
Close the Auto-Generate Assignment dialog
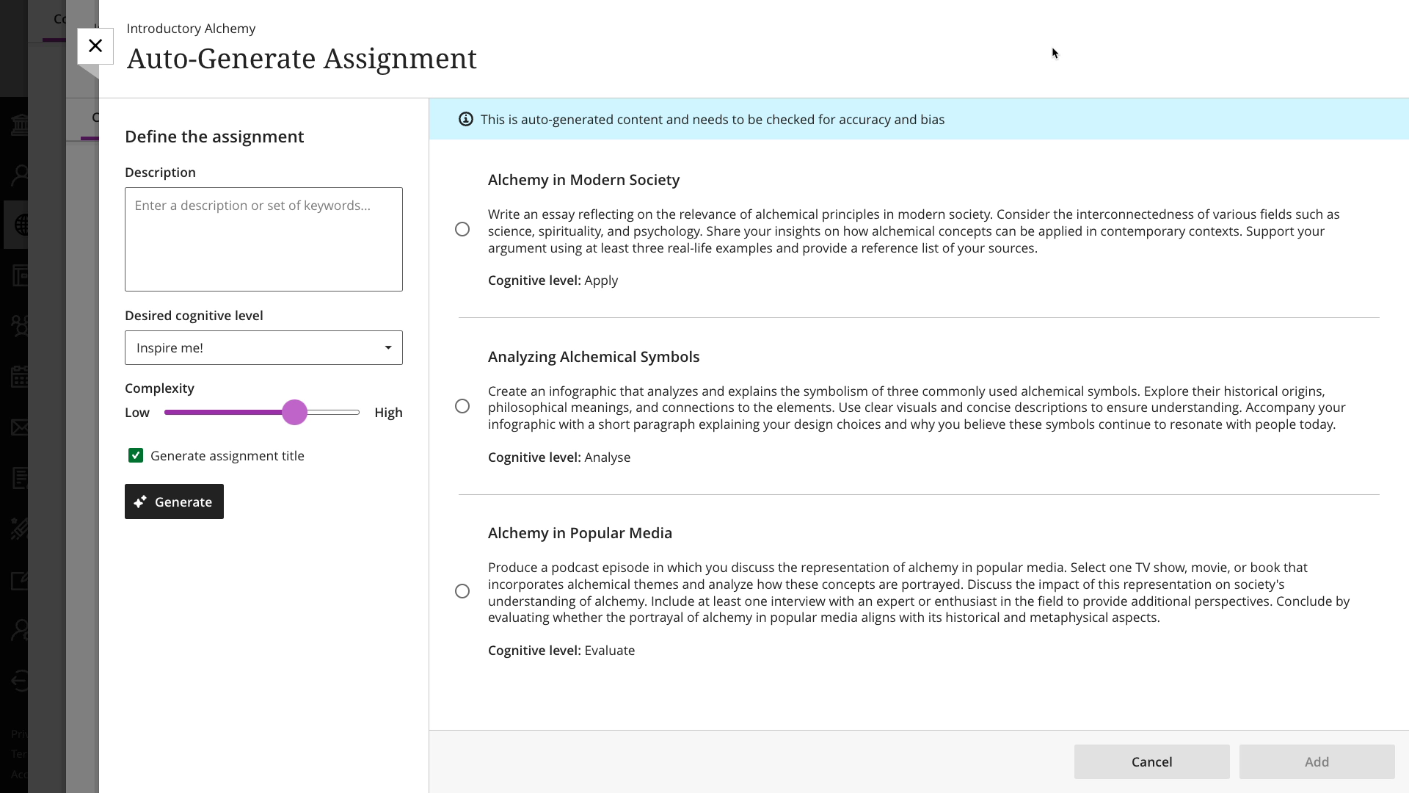(x=95, y=46)
